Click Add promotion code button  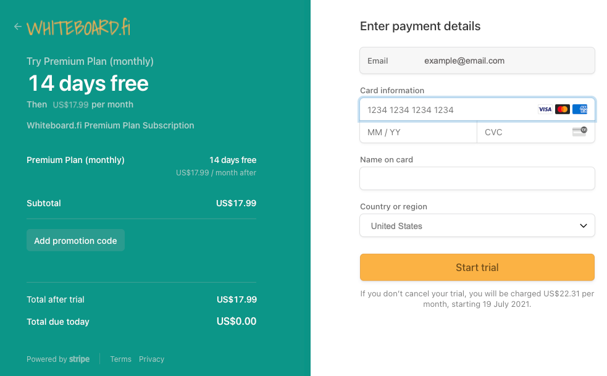pyautogui.click(x=75, y=240)
